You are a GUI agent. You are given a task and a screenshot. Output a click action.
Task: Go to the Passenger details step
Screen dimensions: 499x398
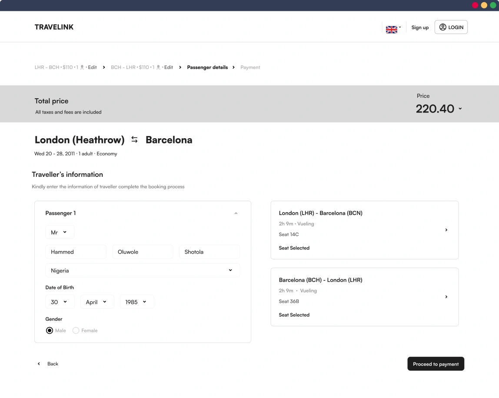point(207,67)
